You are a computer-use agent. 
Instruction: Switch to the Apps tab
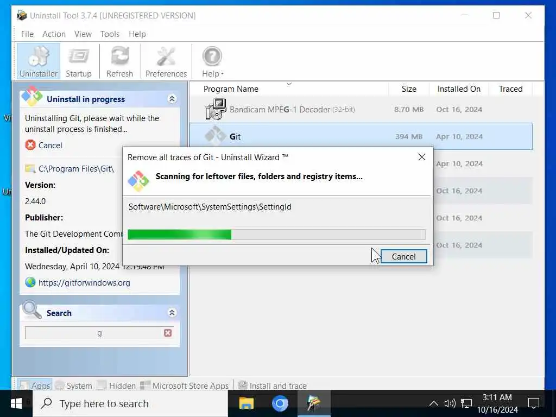pos(35,386)
